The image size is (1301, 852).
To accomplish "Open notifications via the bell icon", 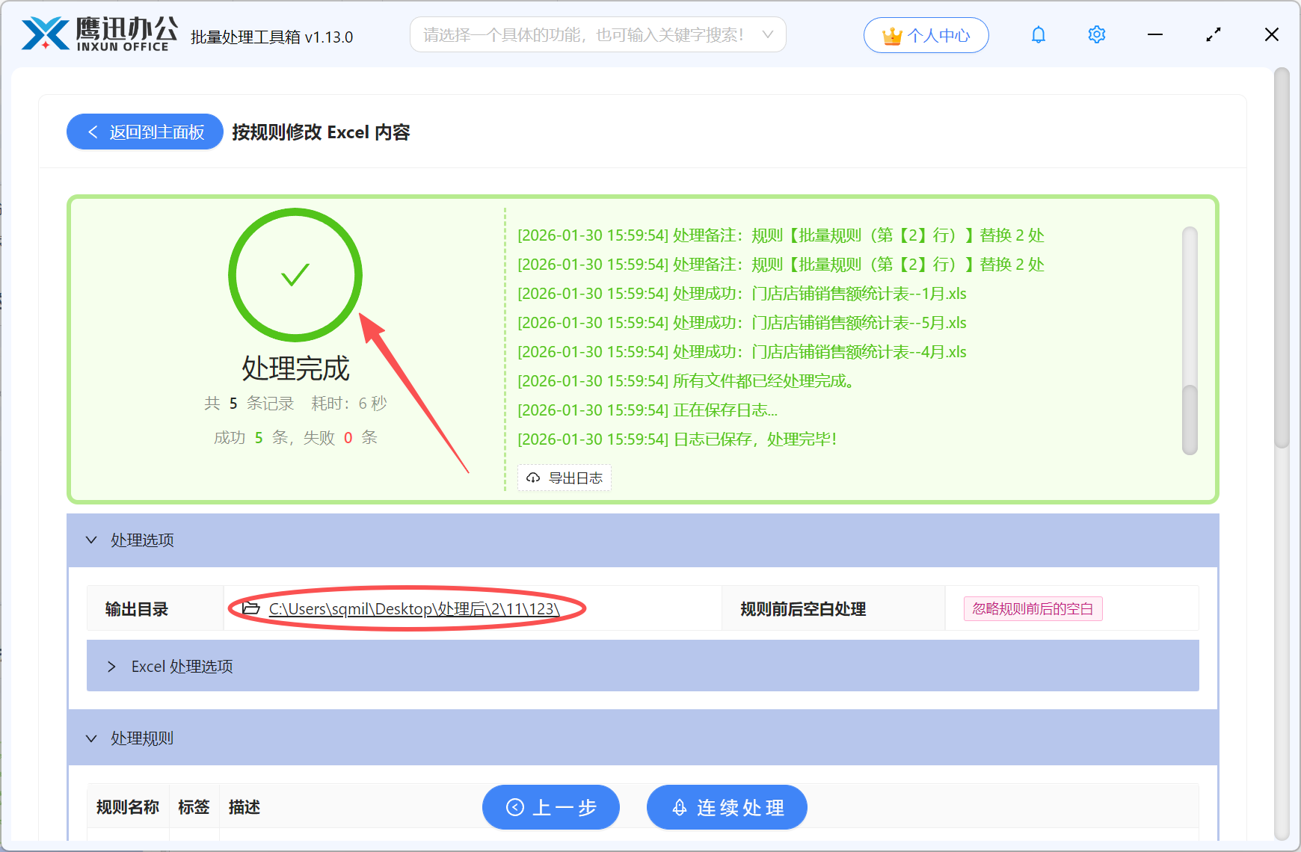I will [x=1038, y=34].
